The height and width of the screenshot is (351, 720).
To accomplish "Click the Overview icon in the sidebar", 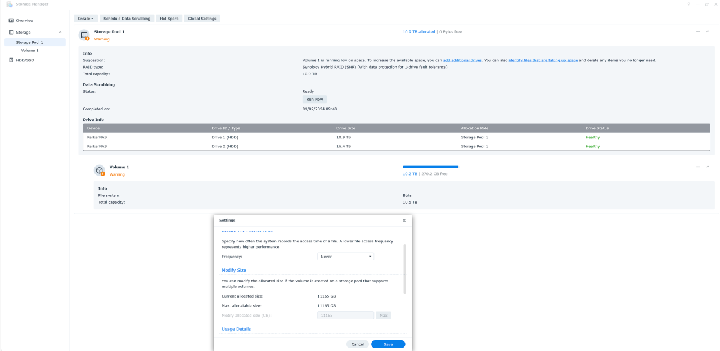I will [11, 21].
